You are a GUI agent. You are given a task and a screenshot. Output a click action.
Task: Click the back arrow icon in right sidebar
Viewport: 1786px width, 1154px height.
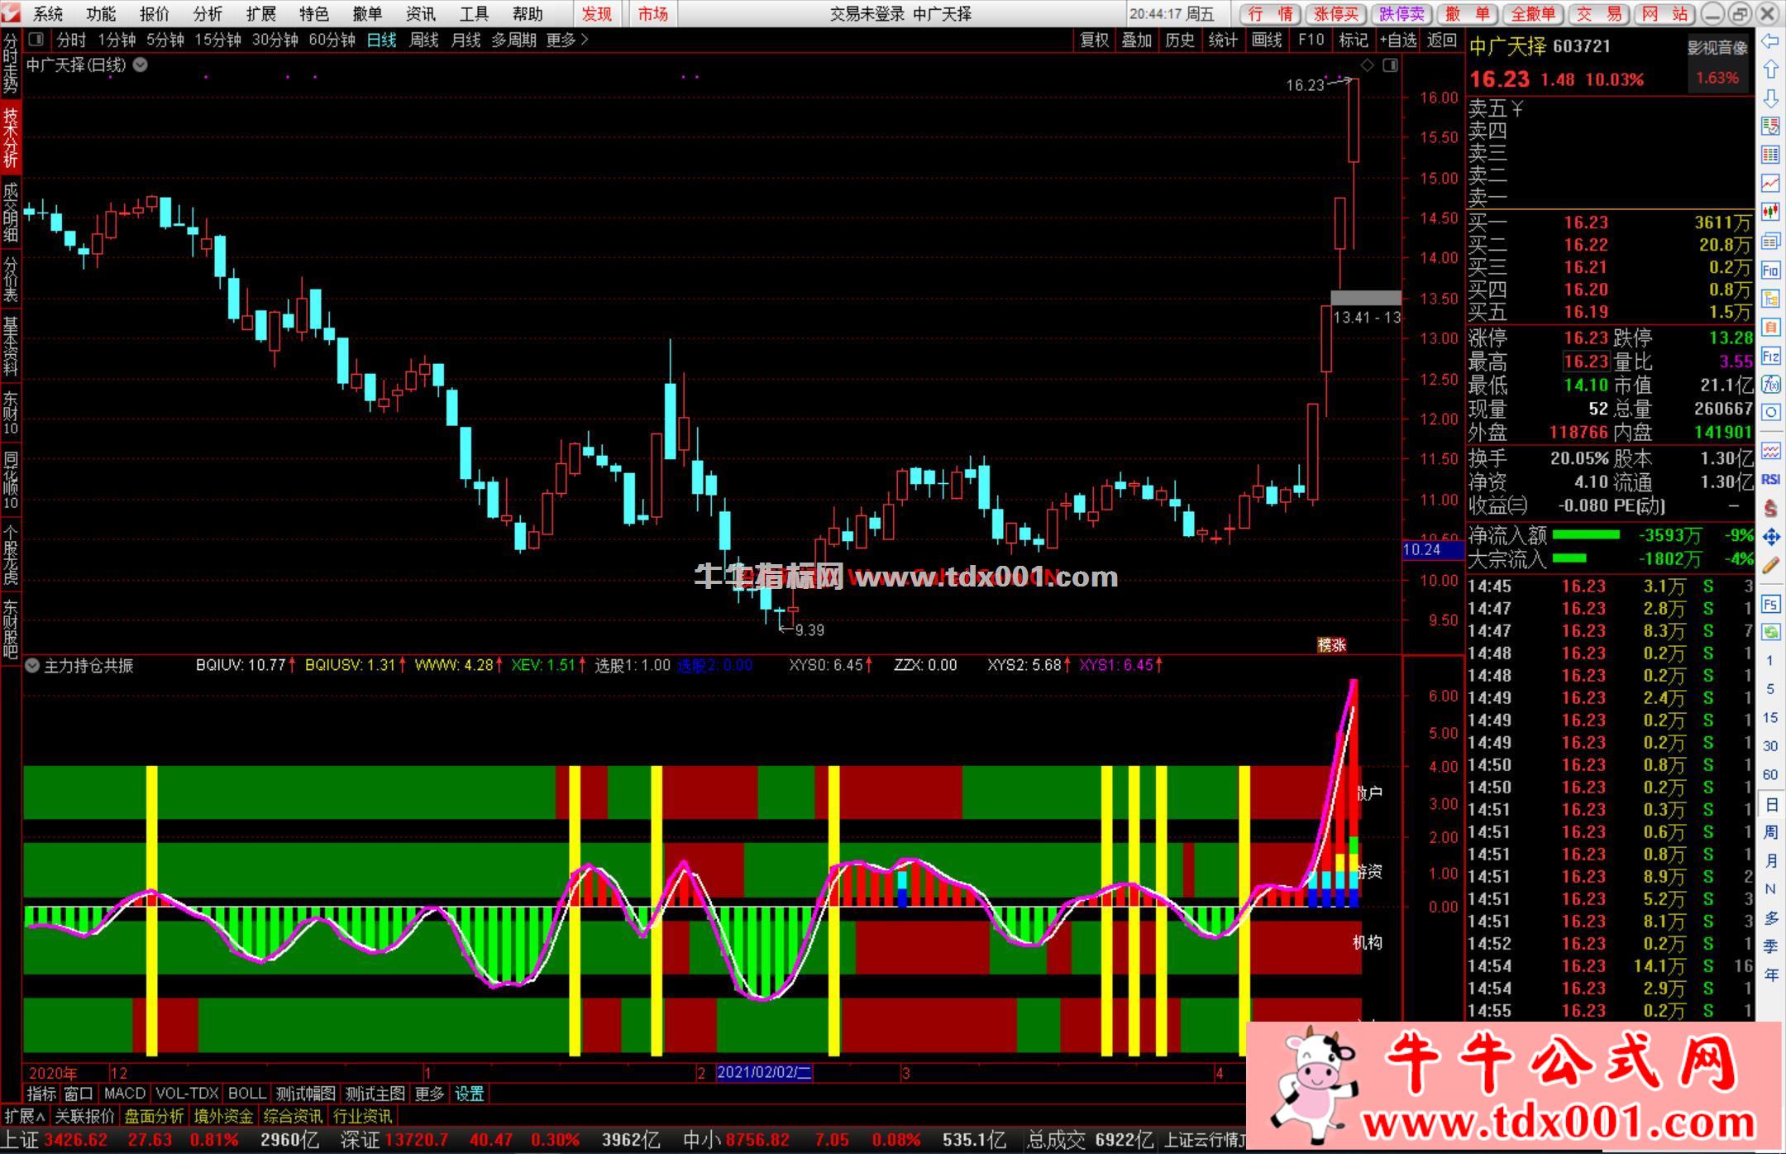pyautogui.click(x=1769, y=41)
